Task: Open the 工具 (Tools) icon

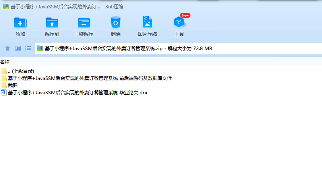Action: (179, 22)
